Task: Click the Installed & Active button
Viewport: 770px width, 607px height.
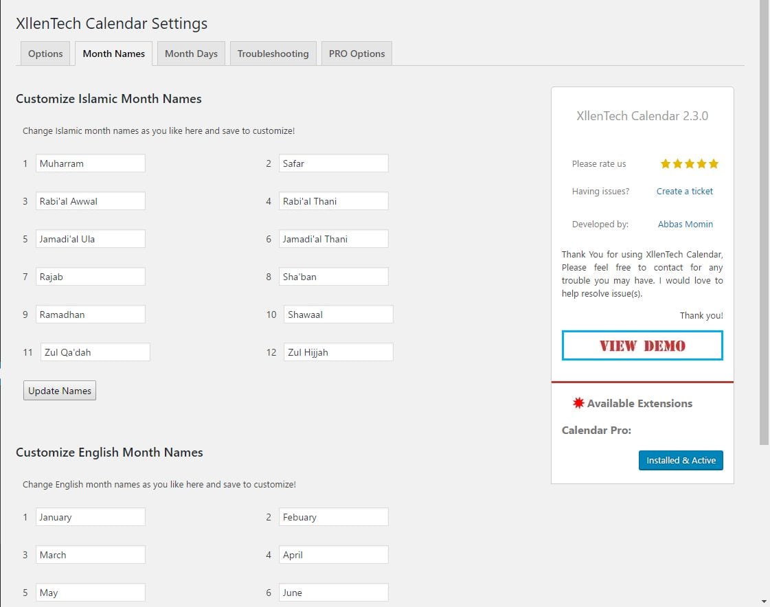Action: [681, 460]
